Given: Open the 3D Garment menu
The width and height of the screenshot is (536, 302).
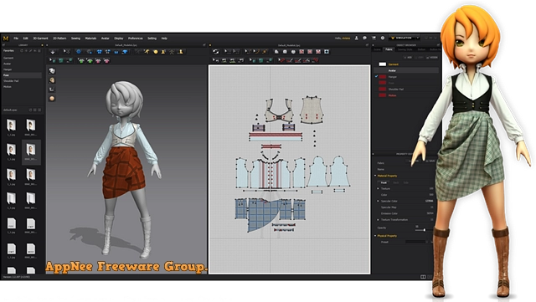Looking at the screenshot, I should click(x=40, y=38).
